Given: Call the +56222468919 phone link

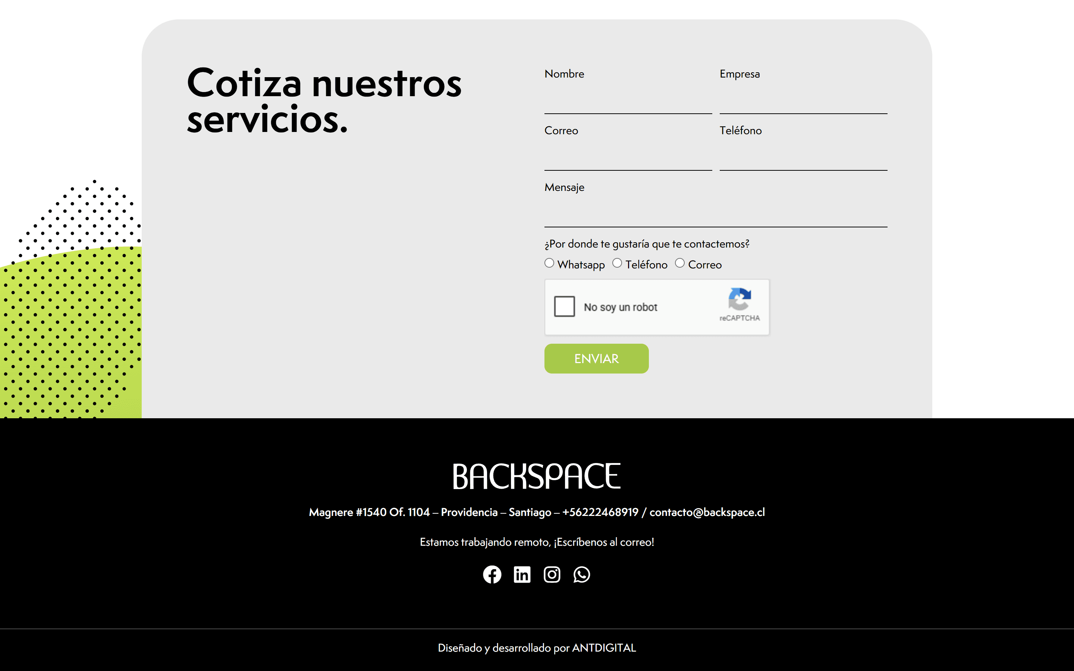Looking at the screenshot, I should pos(600,512).
